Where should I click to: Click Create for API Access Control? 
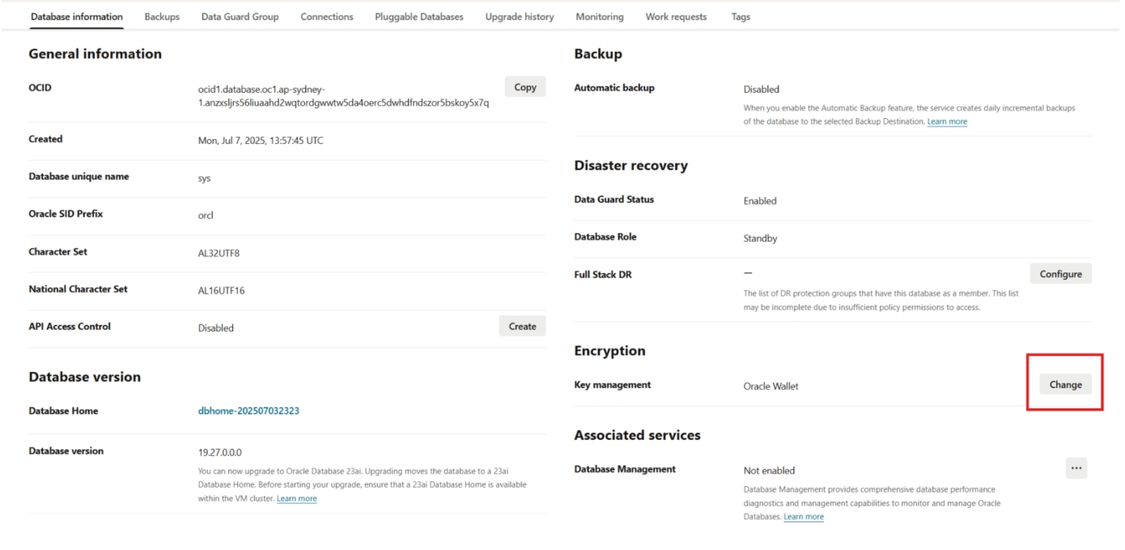coord(522,327)
